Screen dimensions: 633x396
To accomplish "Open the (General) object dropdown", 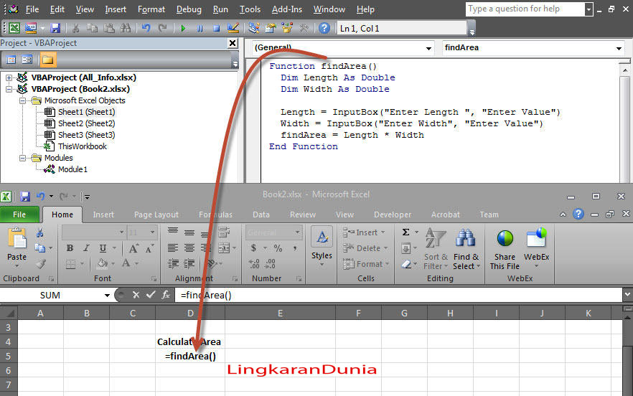I will pos(428,49).
